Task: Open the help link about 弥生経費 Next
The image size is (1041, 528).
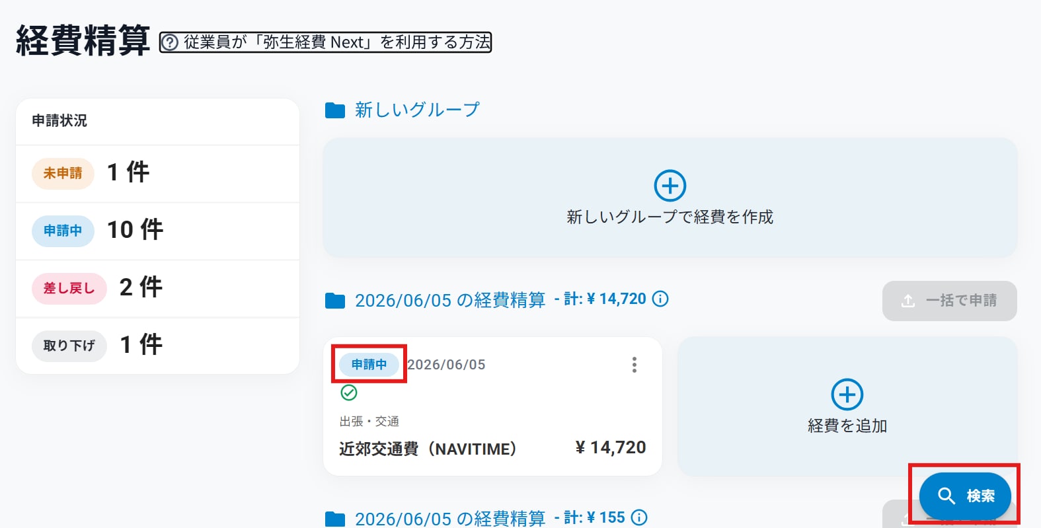Action: [325, 42]
